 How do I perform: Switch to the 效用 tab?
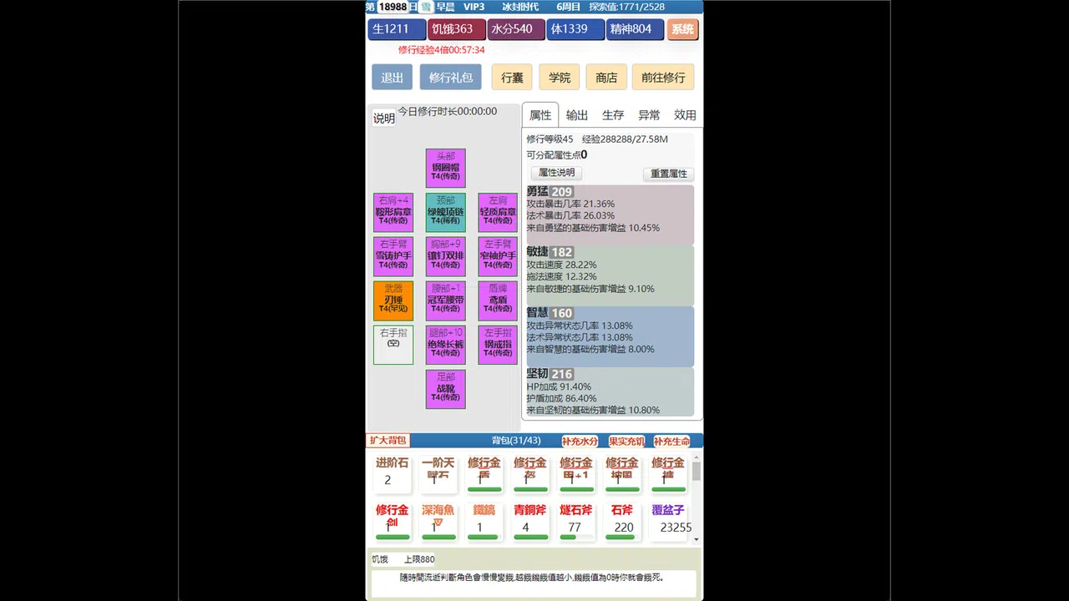(x=685, y=115)
